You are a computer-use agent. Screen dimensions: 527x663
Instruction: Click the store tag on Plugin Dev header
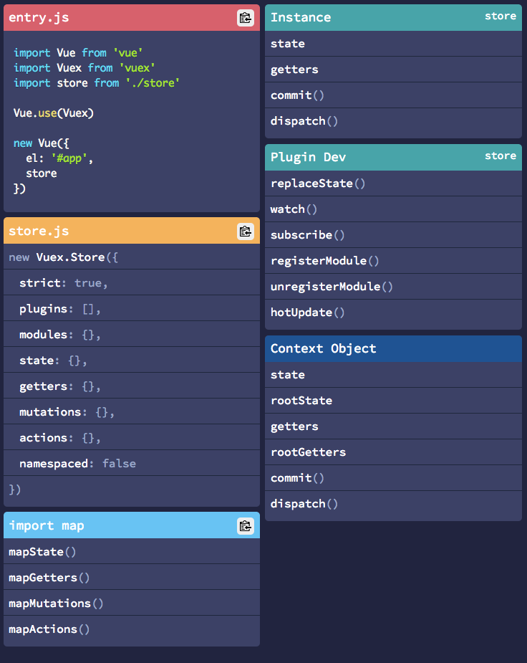click(501, 156)
